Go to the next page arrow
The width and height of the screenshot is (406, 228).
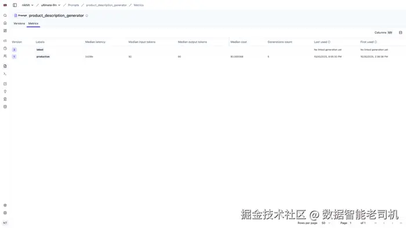point(393,223)
